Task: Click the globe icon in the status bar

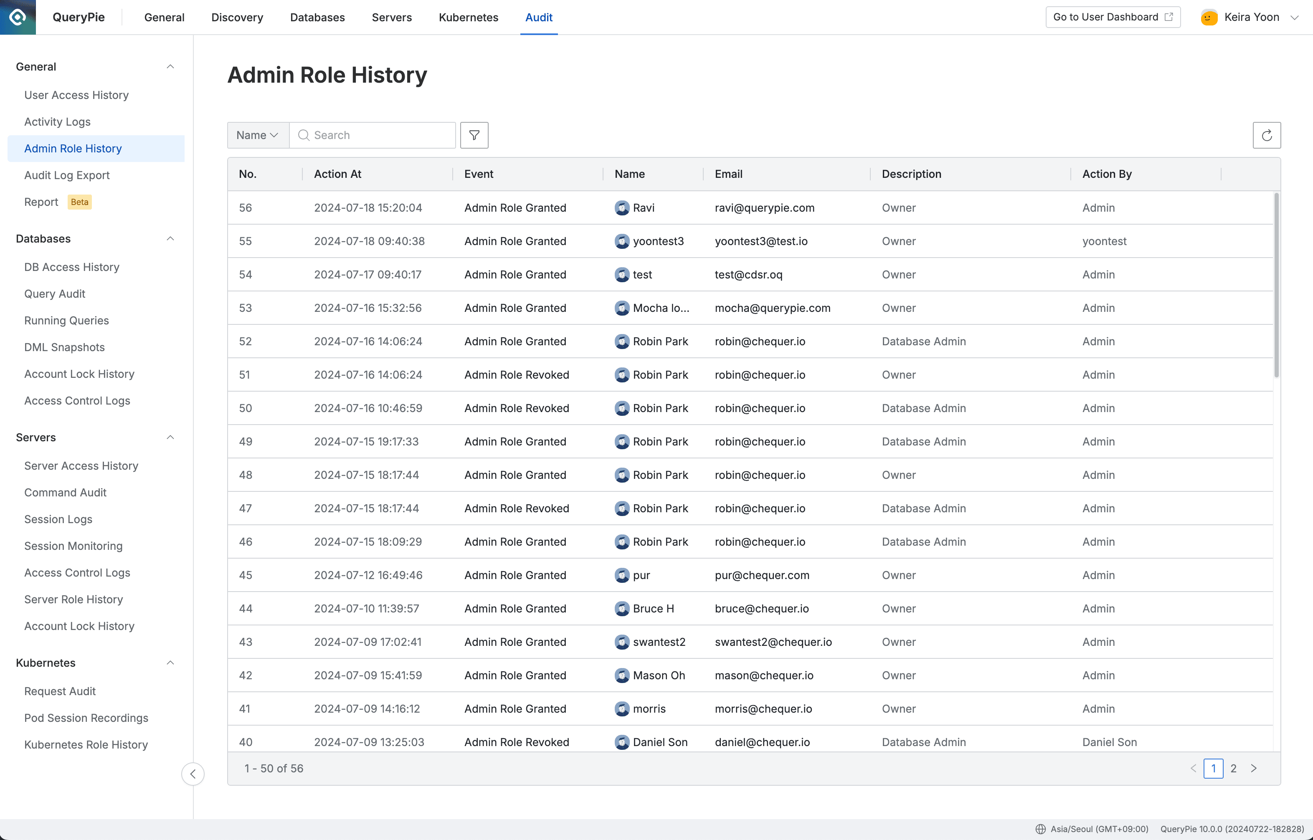Action: coord(1041,829)
